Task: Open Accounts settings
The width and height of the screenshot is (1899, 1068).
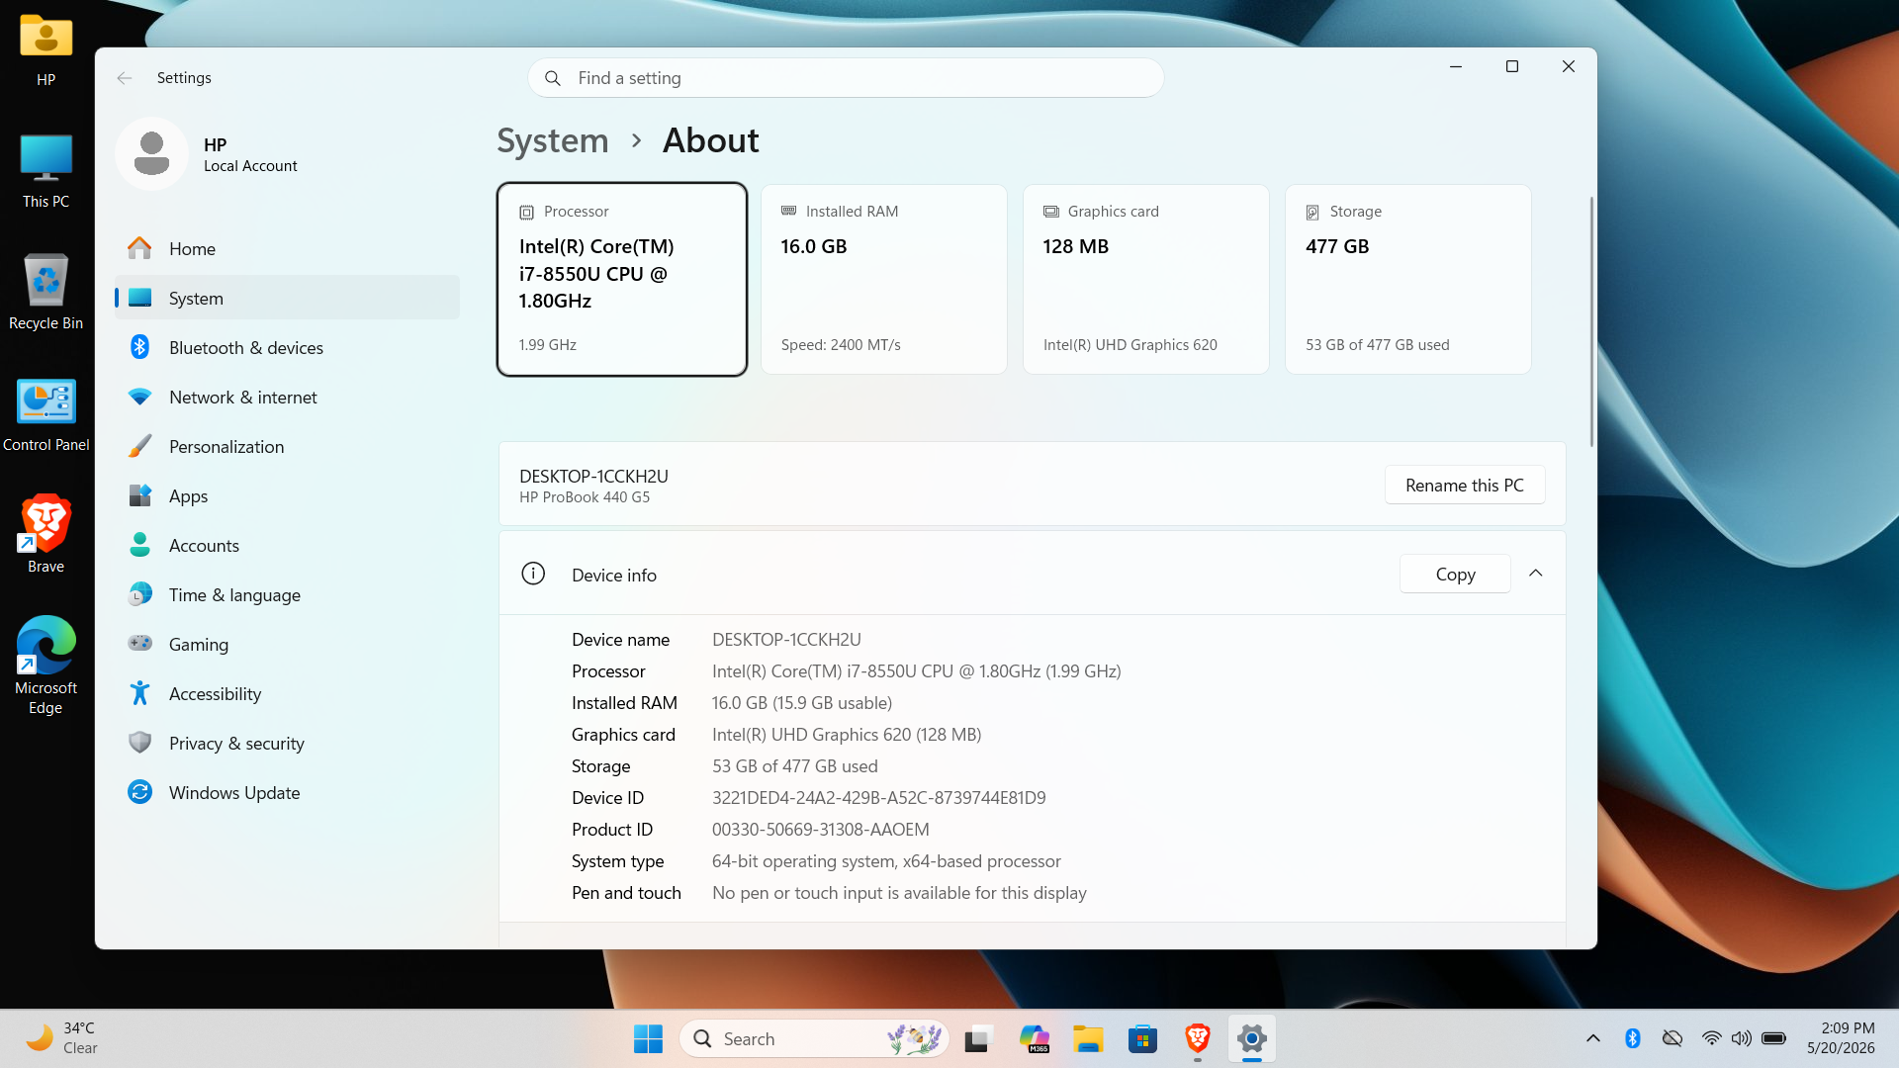Action: [287, 546]
